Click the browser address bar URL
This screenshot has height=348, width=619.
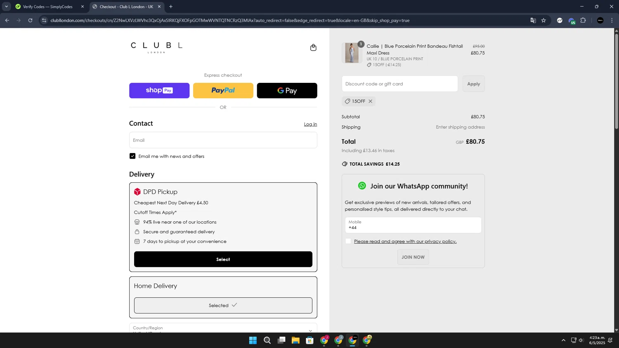coord(230,20)
